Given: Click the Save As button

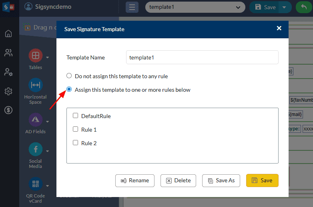Looking at the screenshot, I should [221, 180].
